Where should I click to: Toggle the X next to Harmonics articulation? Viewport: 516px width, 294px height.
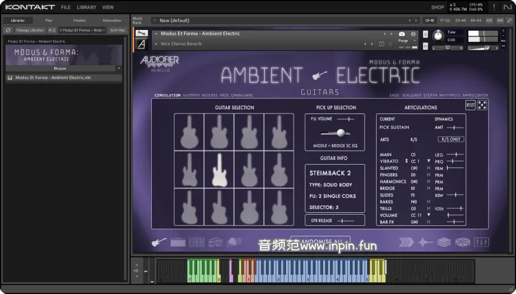click(x=428, y=182)
